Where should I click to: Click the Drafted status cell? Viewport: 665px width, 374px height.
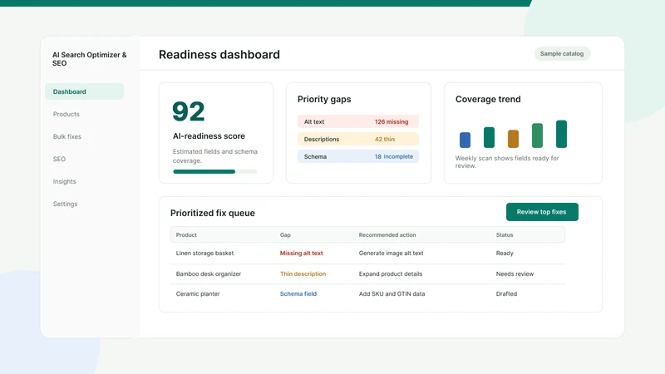[506, 294]
